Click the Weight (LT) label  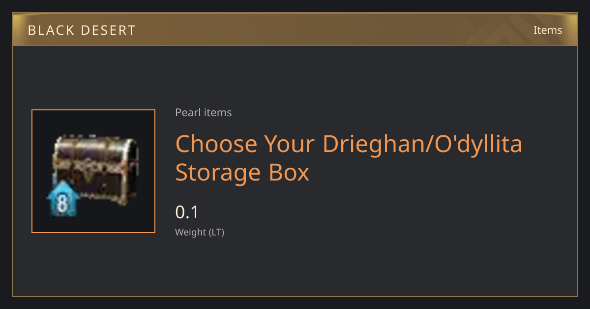point(200,232)
